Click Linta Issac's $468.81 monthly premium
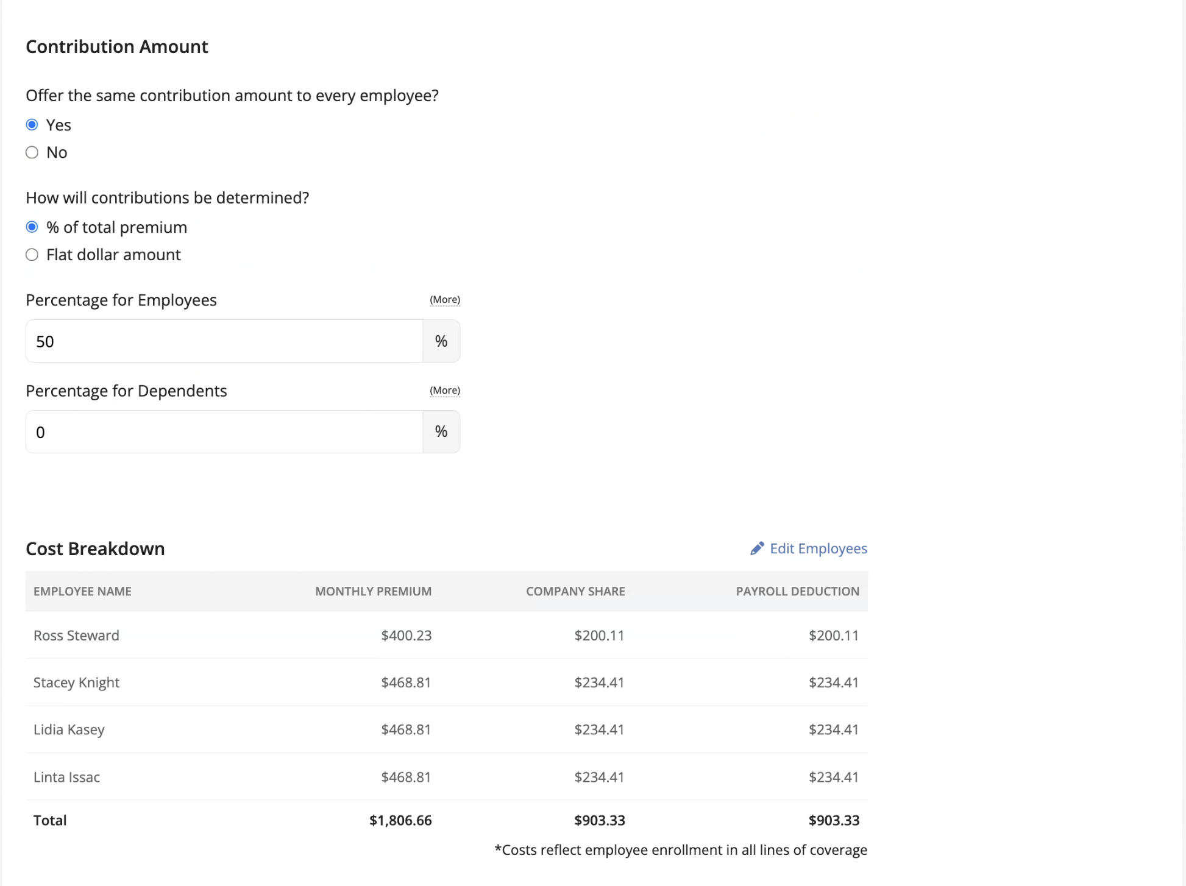The image size is (1186, 886). tap(407, 778)
